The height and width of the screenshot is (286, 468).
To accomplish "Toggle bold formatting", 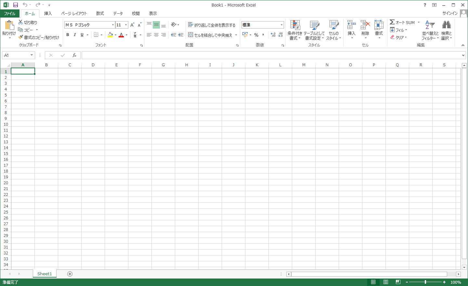I will [x=68, y=35].
